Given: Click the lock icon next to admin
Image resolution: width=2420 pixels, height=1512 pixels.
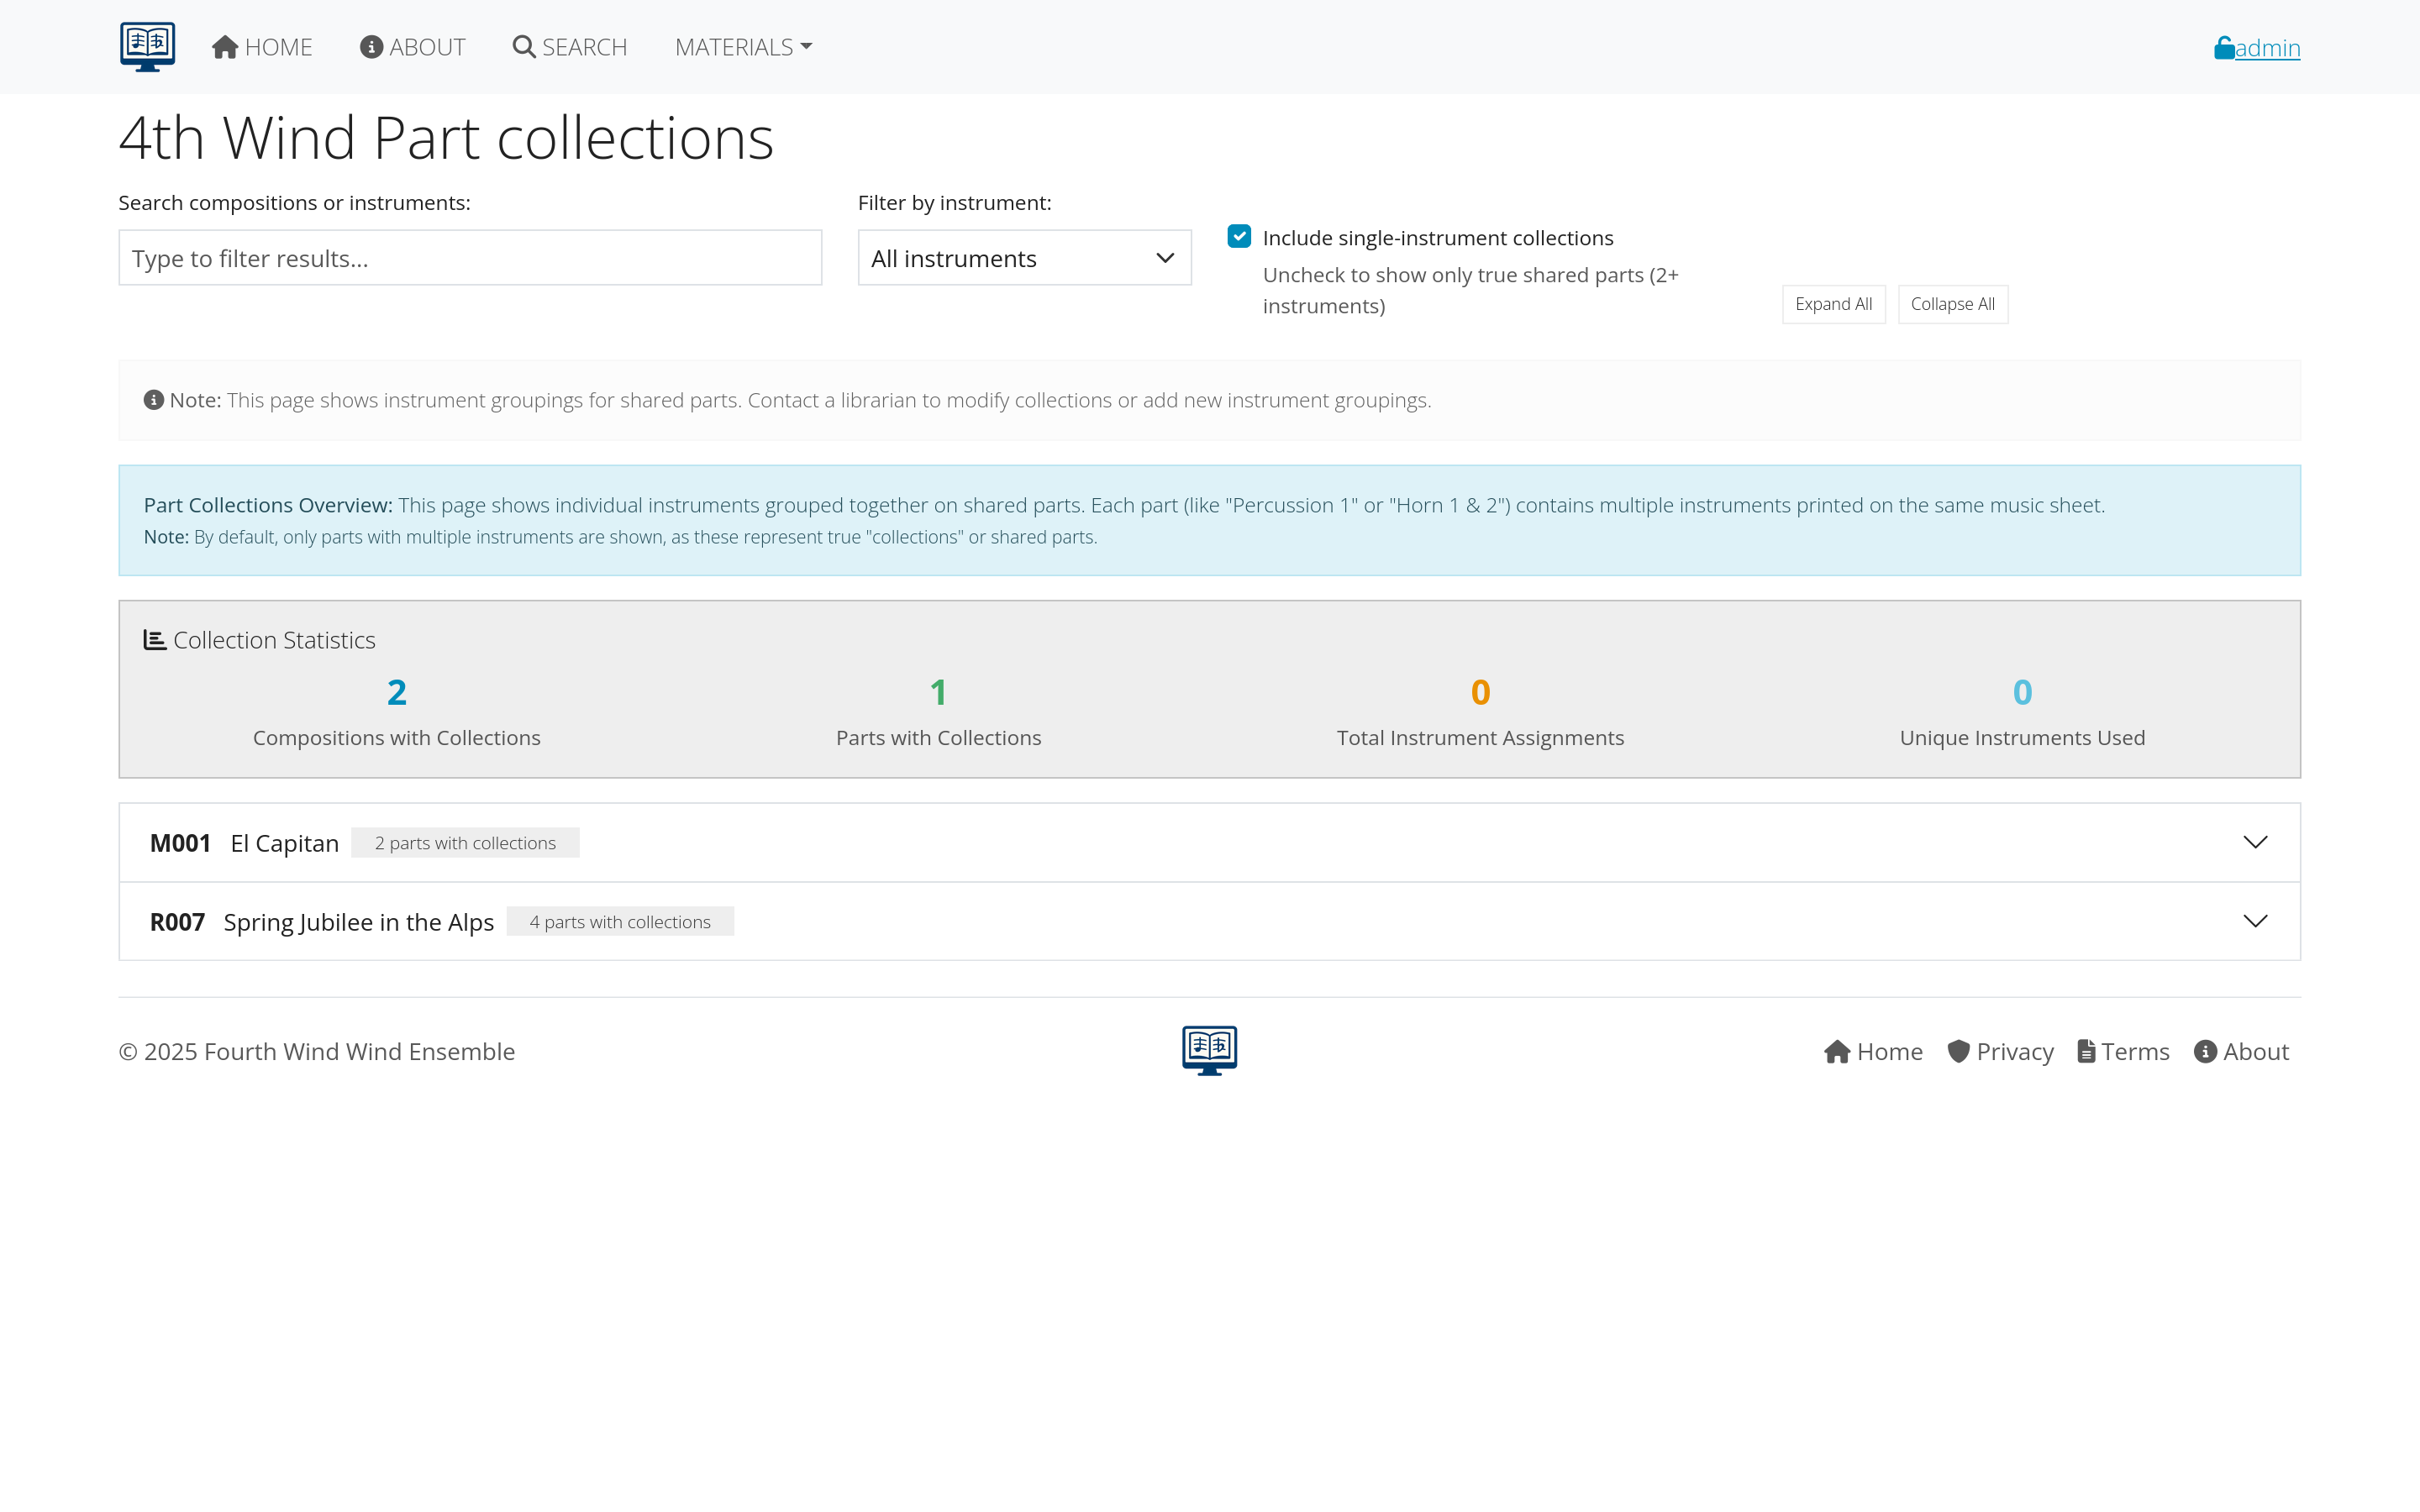Looking at the screenshot, I should (2222, 46).
